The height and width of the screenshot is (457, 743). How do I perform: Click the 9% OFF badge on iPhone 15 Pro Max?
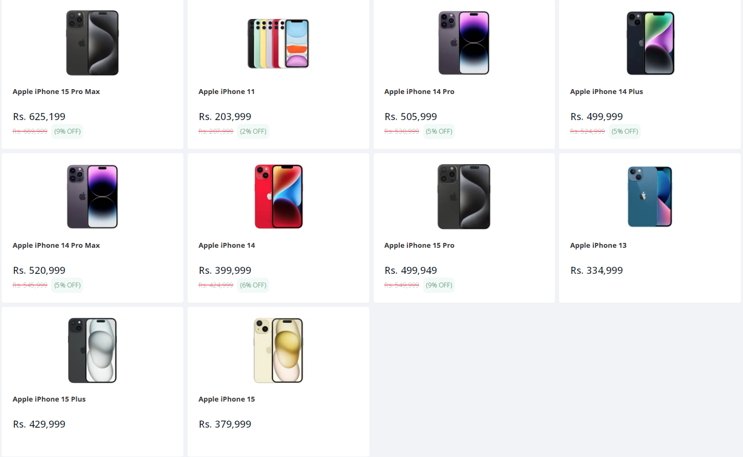pos(67,131)
